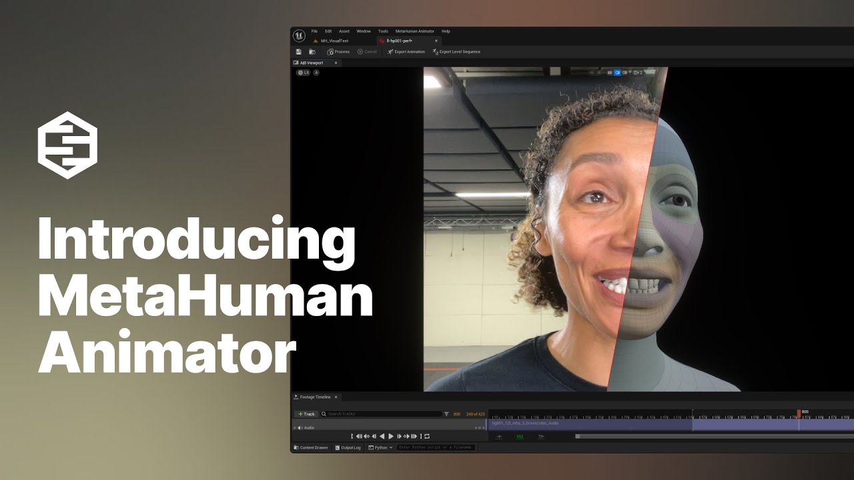Open the File menu
This screenshot has height=480, width=854.
(x=314, y=31)
